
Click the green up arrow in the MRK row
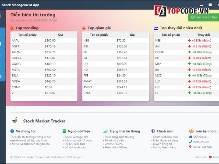click(190, 64)
